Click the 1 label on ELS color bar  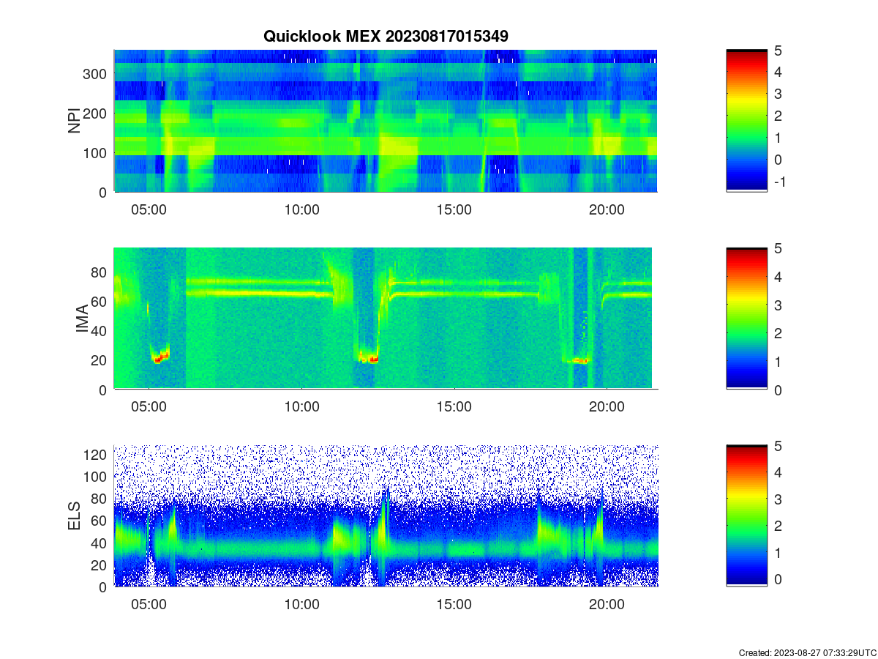778,552
